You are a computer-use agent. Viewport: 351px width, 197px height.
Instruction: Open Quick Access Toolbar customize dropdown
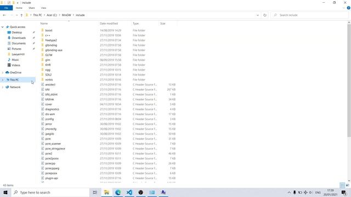tap(18, 3)
